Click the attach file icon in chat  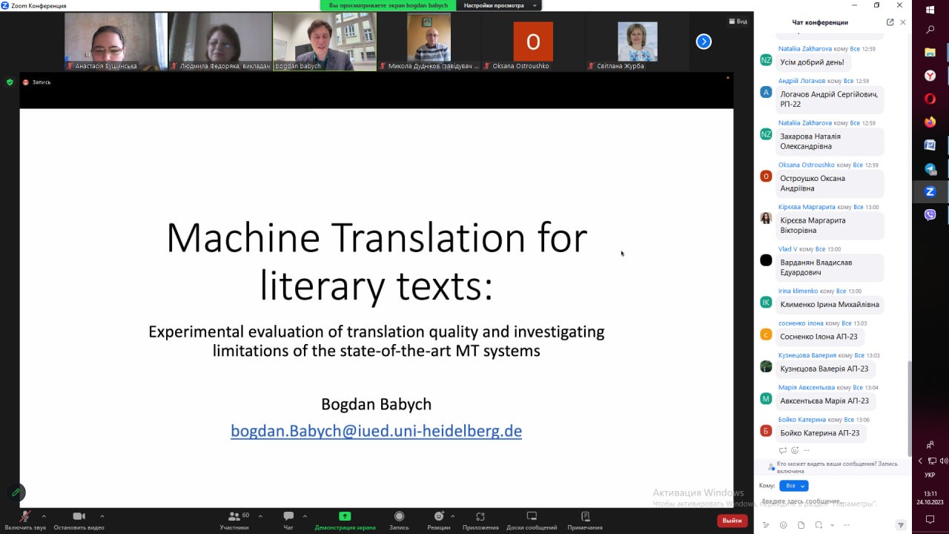coord(801,525)
